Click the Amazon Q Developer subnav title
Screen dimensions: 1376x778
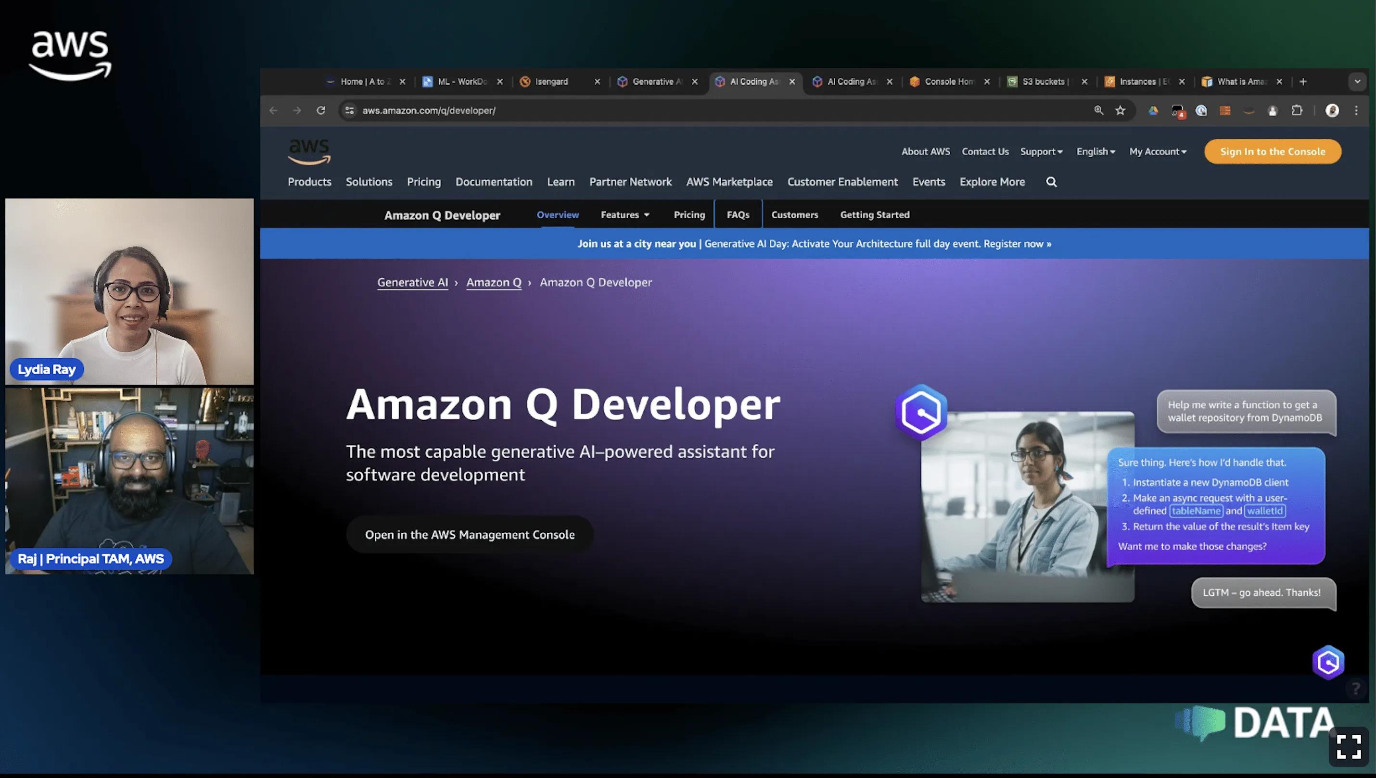click(x=442, y=215)
